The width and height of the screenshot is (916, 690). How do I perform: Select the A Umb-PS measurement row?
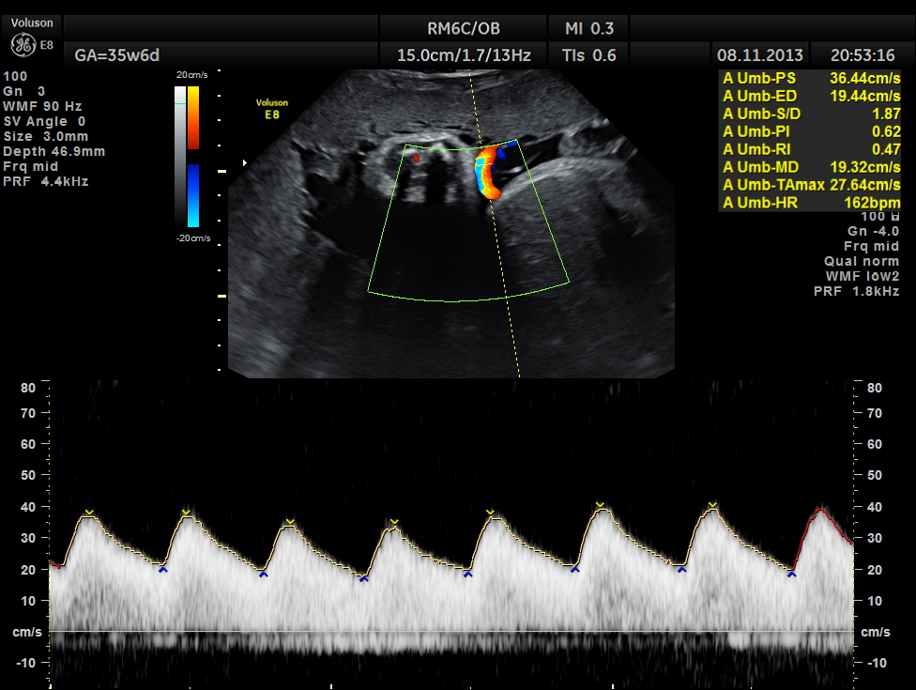pos(811,79)
